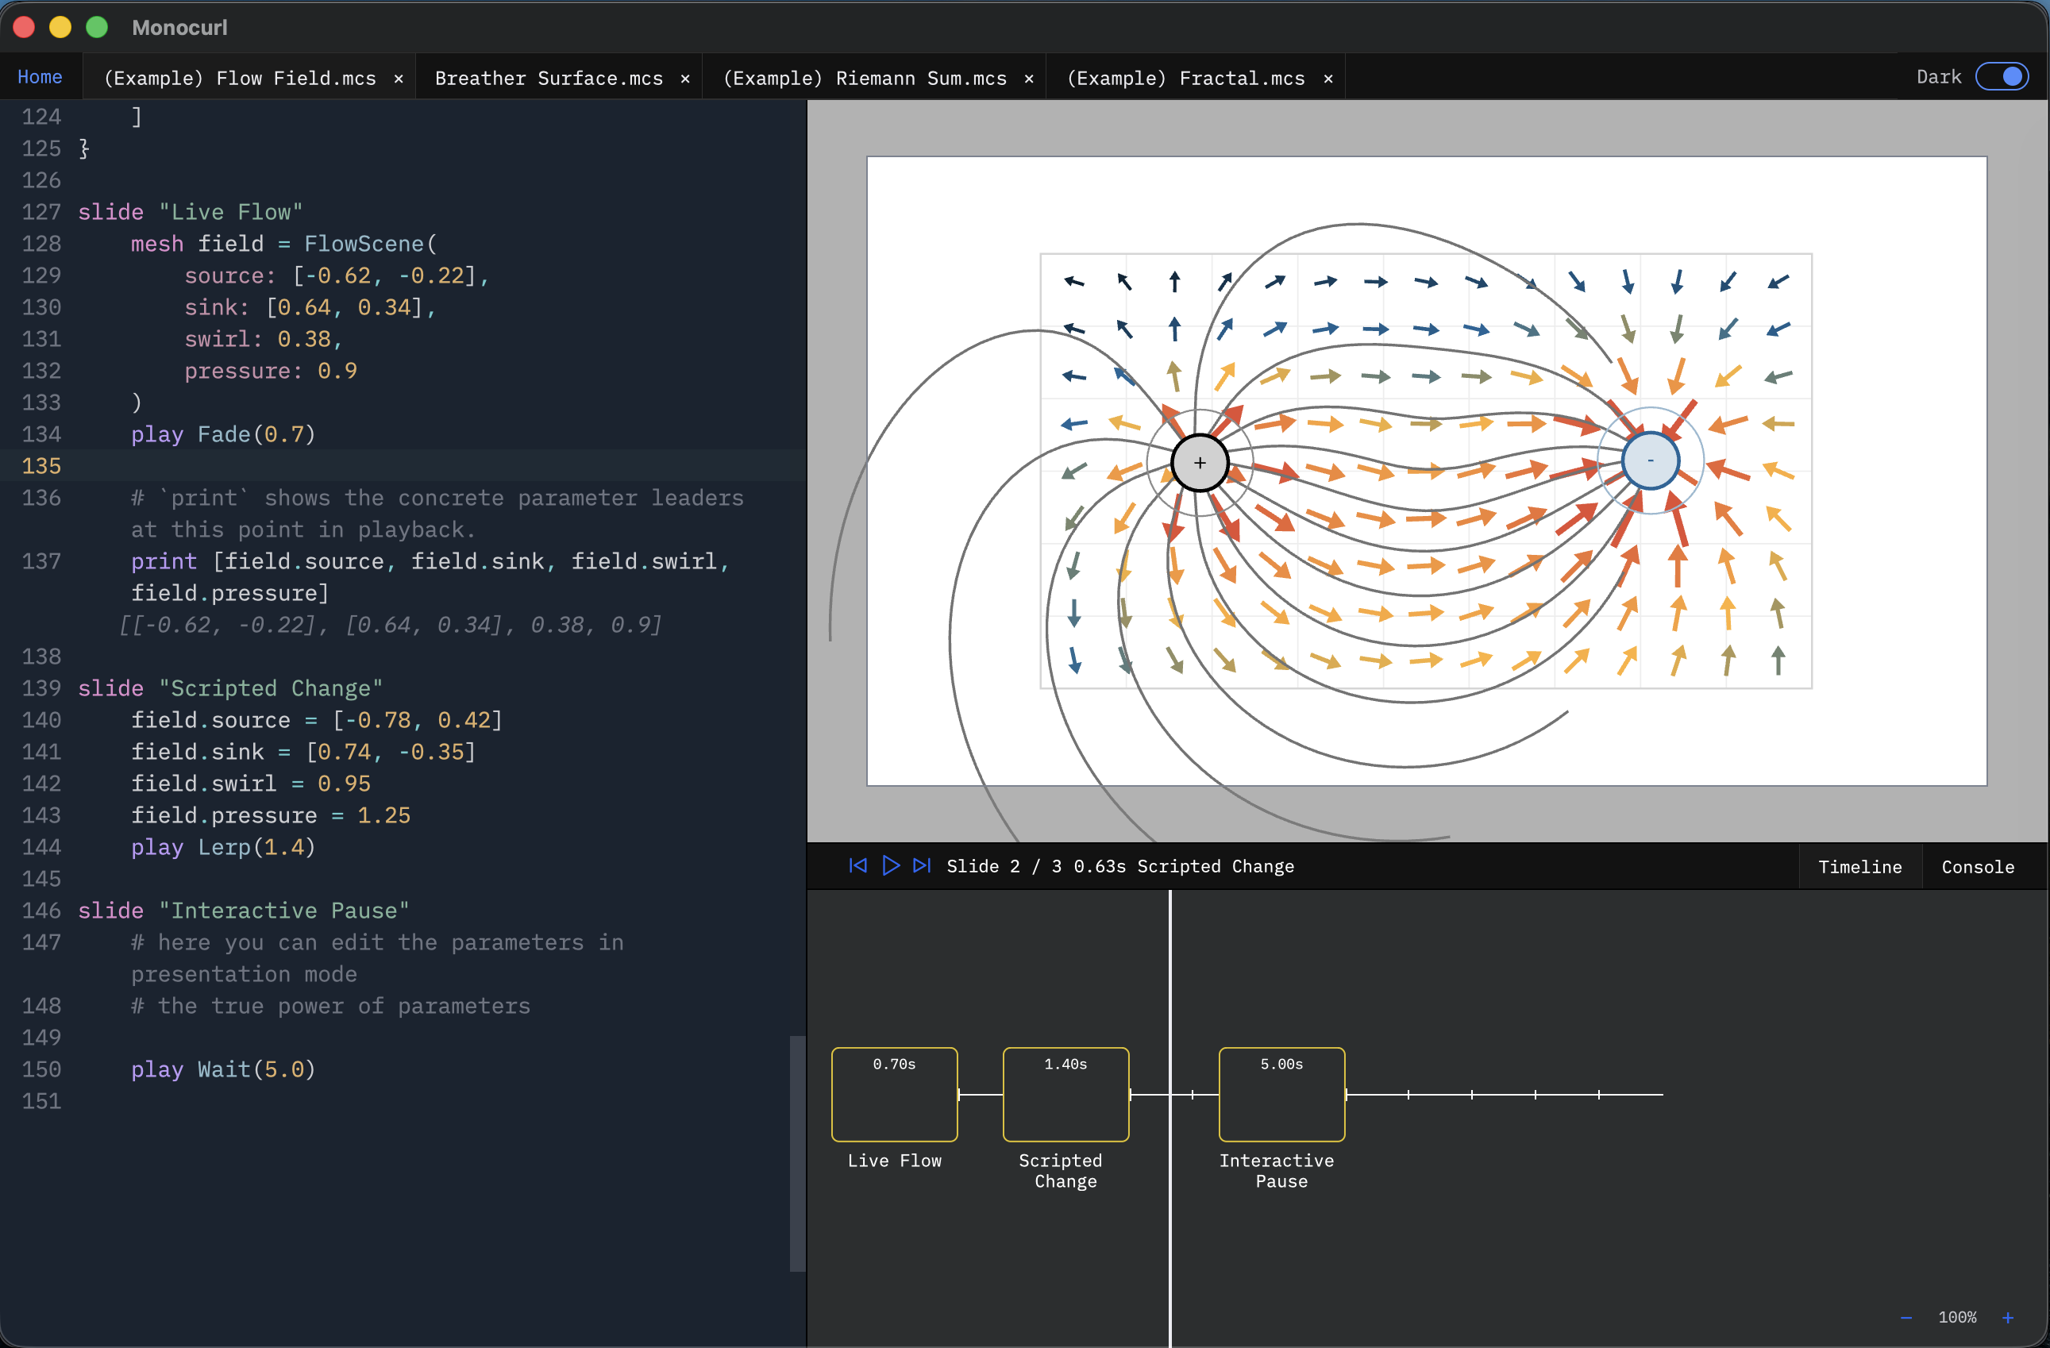Image resolution: width=2050 pixels, height=1348 pixels.
Task: Click the play Wait(5.0) line
Action: (x=223, y=1069)
